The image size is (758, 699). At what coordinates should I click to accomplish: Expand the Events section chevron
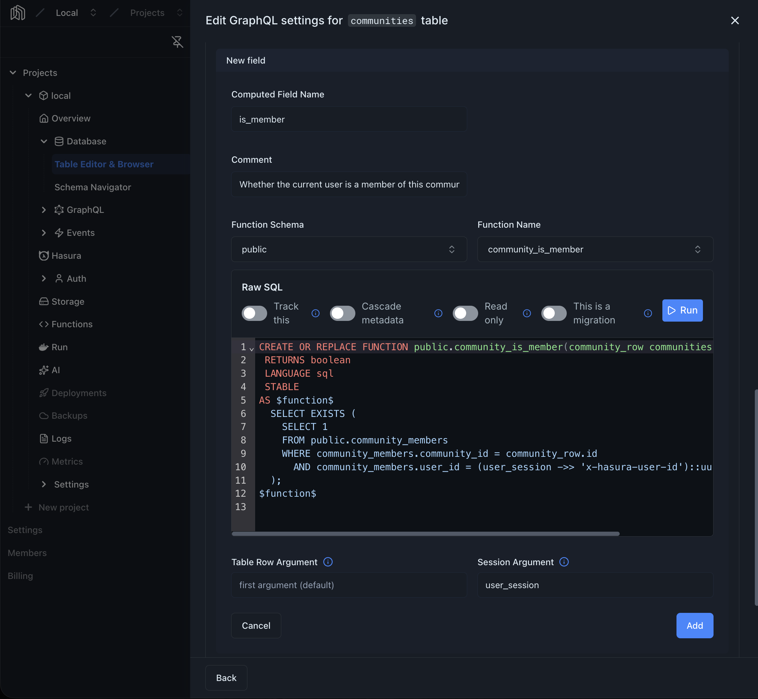click(x=44, y=233)
